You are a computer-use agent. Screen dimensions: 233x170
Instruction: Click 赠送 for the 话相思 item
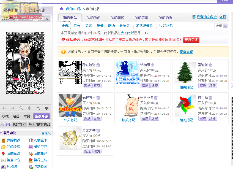tap(145, 86)
